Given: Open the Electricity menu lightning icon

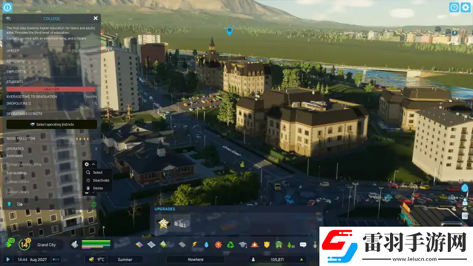Looking at the screenshot, I should [193, 244].
